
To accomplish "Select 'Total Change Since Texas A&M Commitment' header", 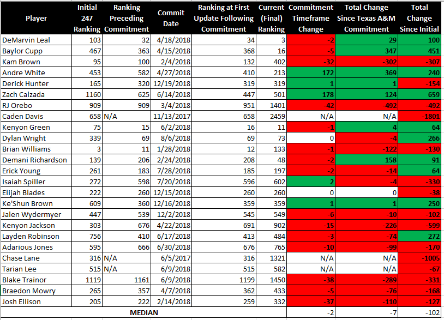I will click(x=367, y=18).
